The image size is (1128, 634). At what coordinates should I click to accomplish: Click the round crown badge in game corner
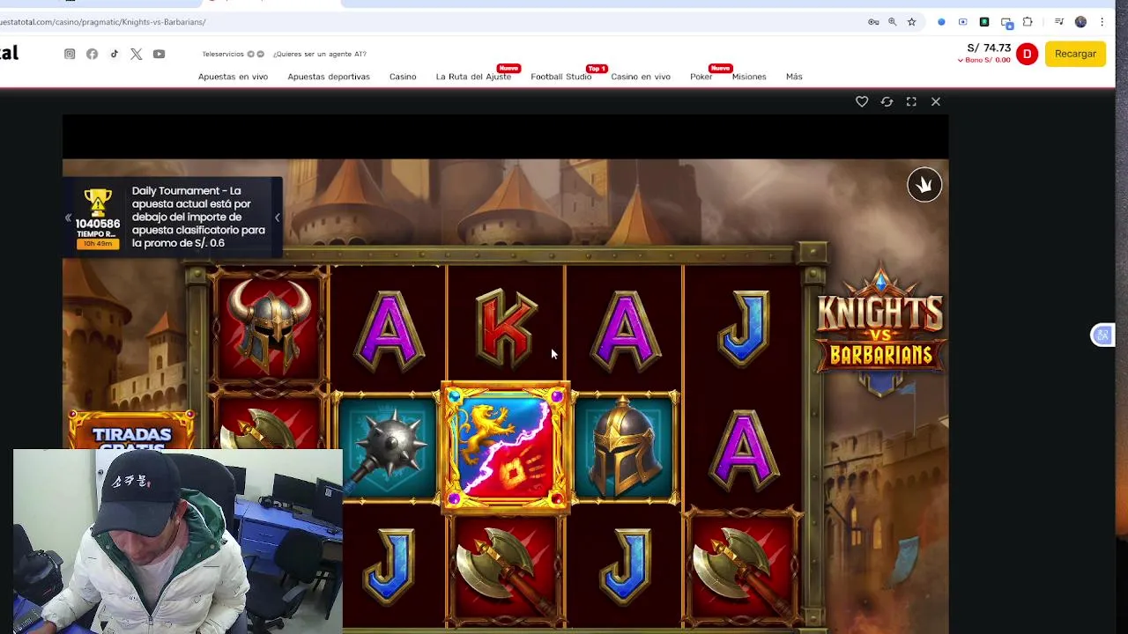(x=924, y=185)
